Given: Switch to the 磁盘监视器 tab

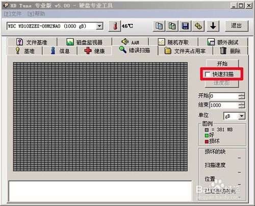Looking at the screenshot, I should [x=85, y=42].
